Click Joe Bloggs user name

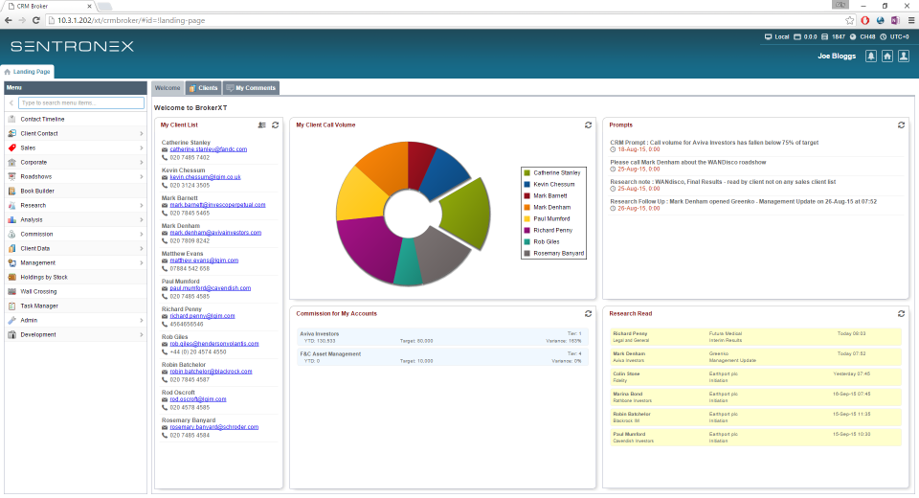pyautogui.click(x=837, y=57)
